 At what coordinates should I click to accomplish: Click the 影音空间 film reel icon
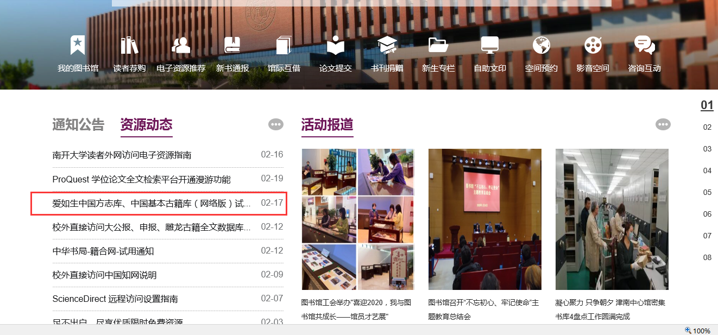(x=593, y=46)
